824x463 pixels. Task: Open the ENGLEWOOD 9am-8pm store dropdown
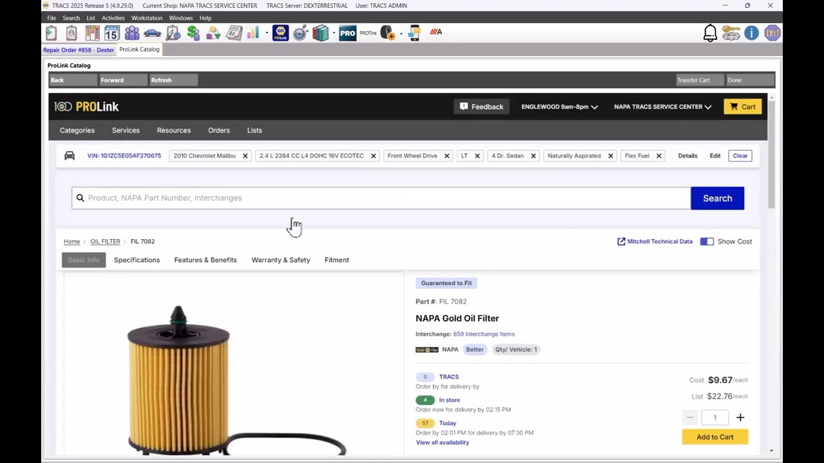click(559, 107)
